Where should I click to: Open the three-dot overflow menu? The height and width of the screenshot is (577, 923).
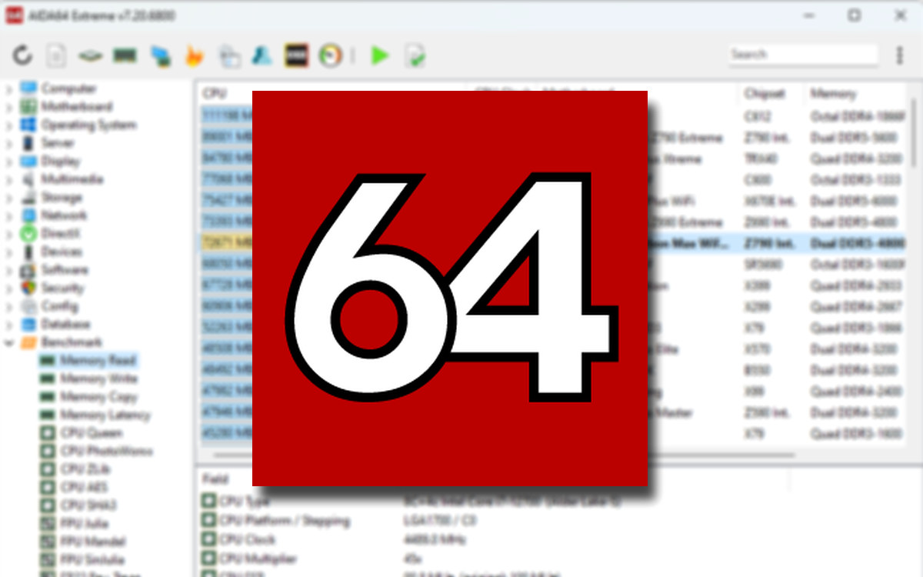[x=898, y=55]
